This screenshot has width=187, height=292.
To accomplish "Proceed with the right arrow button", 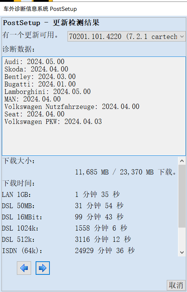I will coord(43,268).
